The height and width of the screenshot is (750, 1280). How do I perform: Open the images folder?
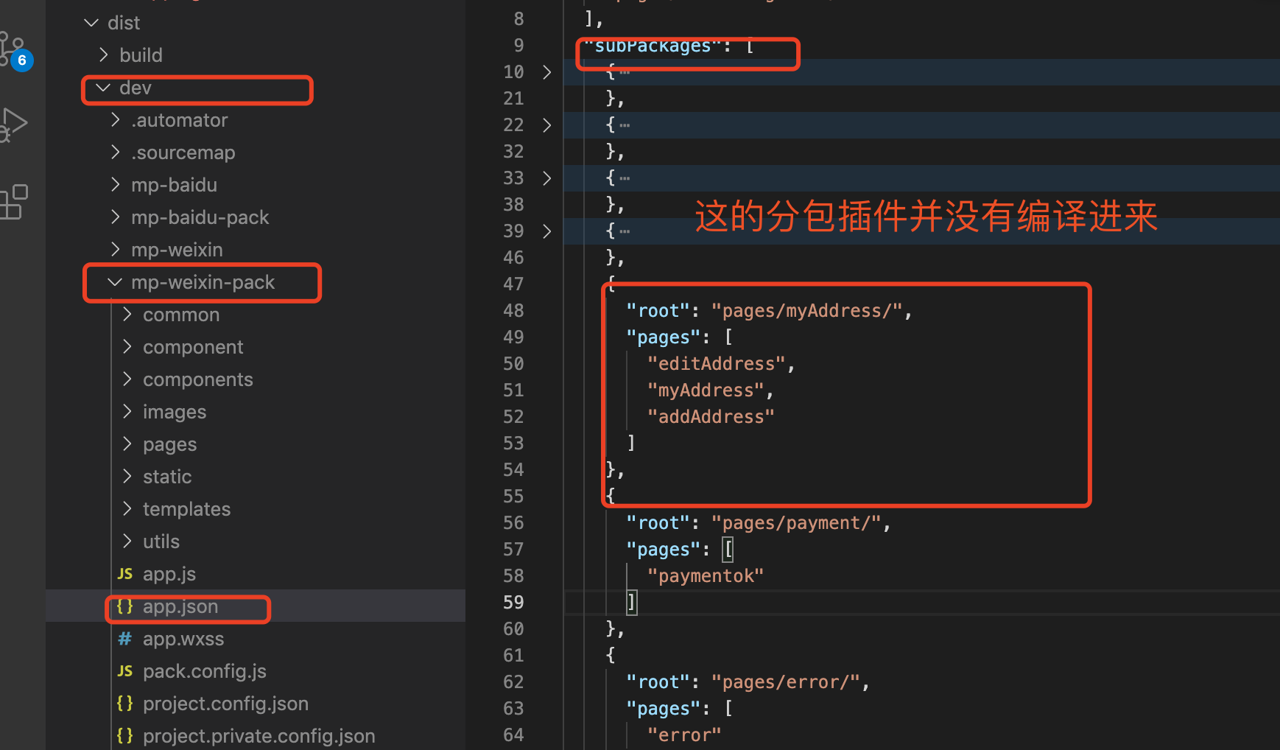tap(175, 412)
